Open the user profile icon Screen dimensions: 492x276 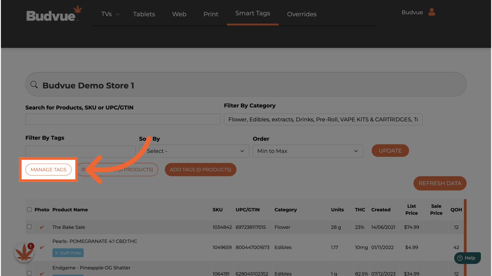[x=432, y=12]
